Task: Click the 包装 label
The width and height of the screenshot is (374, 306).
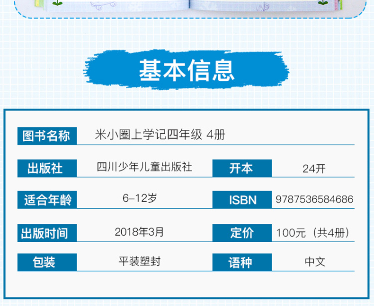Action: pos(47,262)
